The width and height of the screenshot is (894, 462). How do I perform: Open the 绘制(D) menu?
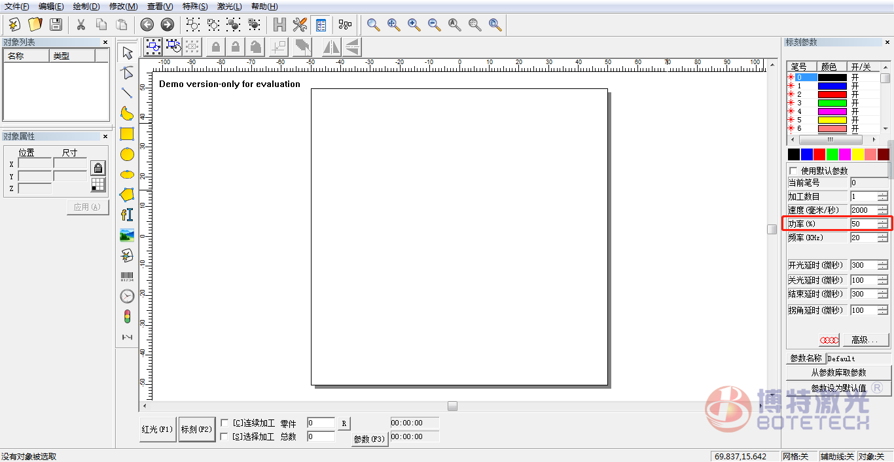[x=86, y=7]
